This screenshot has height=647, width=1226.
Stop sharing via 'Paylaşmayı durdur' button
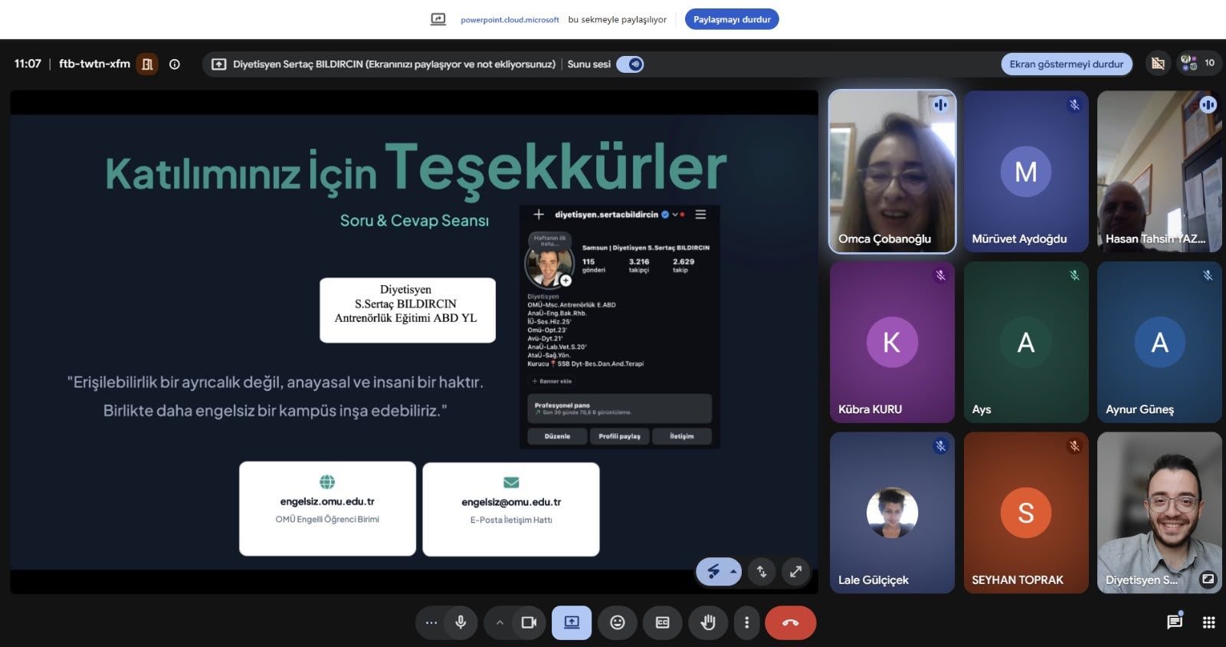732,19
